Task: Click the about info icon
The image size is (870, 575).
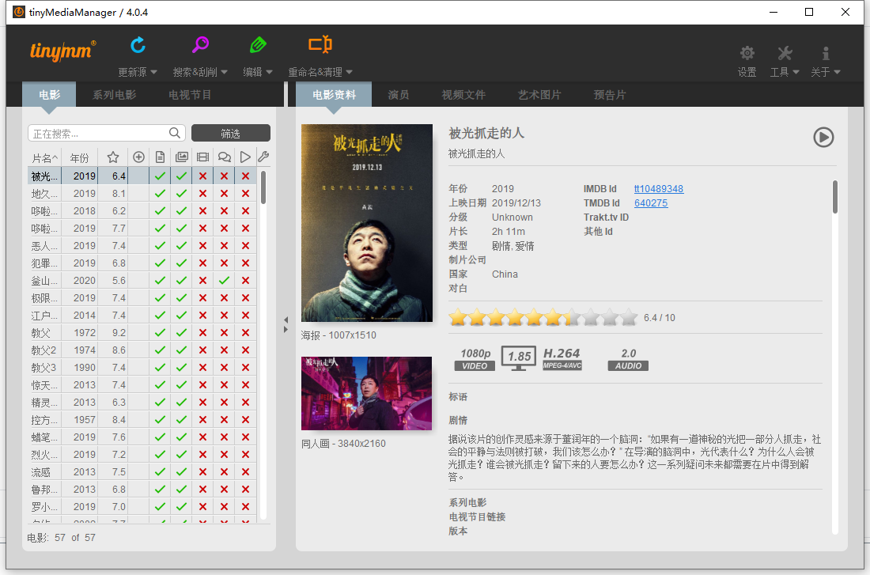Action: [x=825, y=53]
